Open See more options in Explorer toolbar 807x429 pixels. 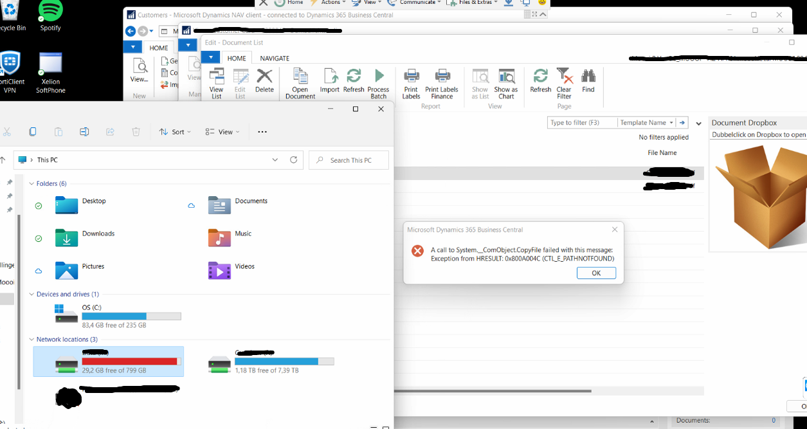pos(262,132)
